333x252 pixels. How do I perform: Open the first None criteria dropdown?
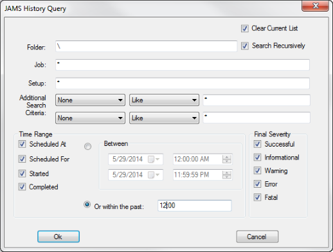(x=90, y=100)
